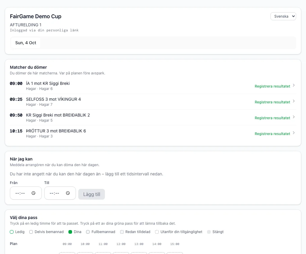306x254 pixels.
Task: Open chevron on the 09:25 match row
Action: pos(294,101)
